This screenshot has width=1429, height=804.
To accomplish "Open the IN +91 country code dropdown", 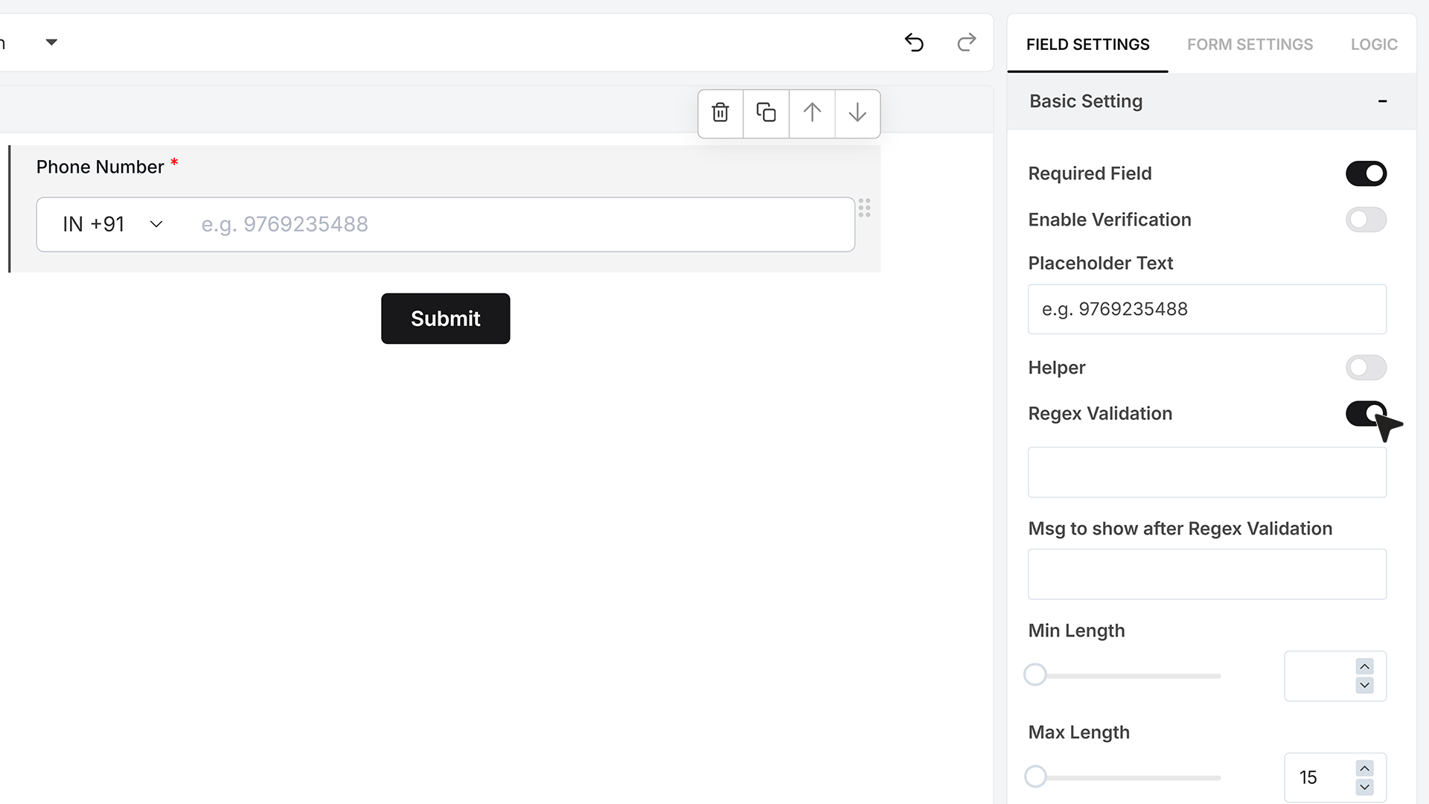I will [113, 224].
